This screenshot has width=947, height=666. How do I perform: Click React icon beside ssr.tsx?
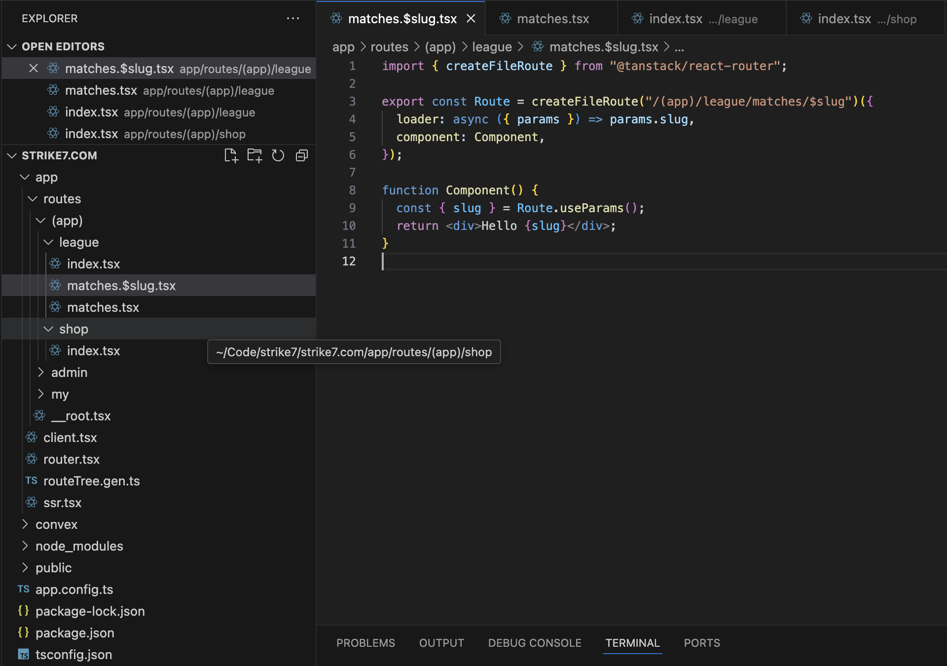point(32,502)
